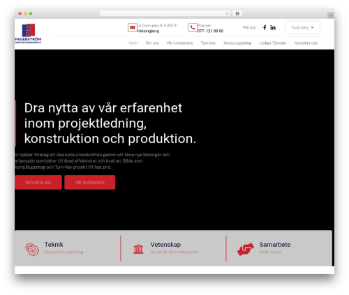This screenshot has height=295, width=349.
Task: Click the red window close dot
Action: [x=20, y=14]
